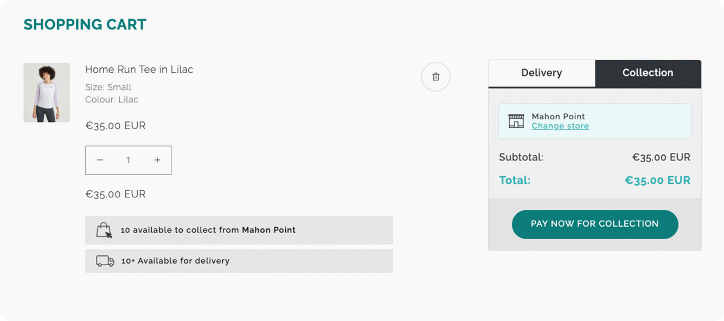The image size is (724, 321).
Task: Click the Size: Small label
Action: click(108, 87)
